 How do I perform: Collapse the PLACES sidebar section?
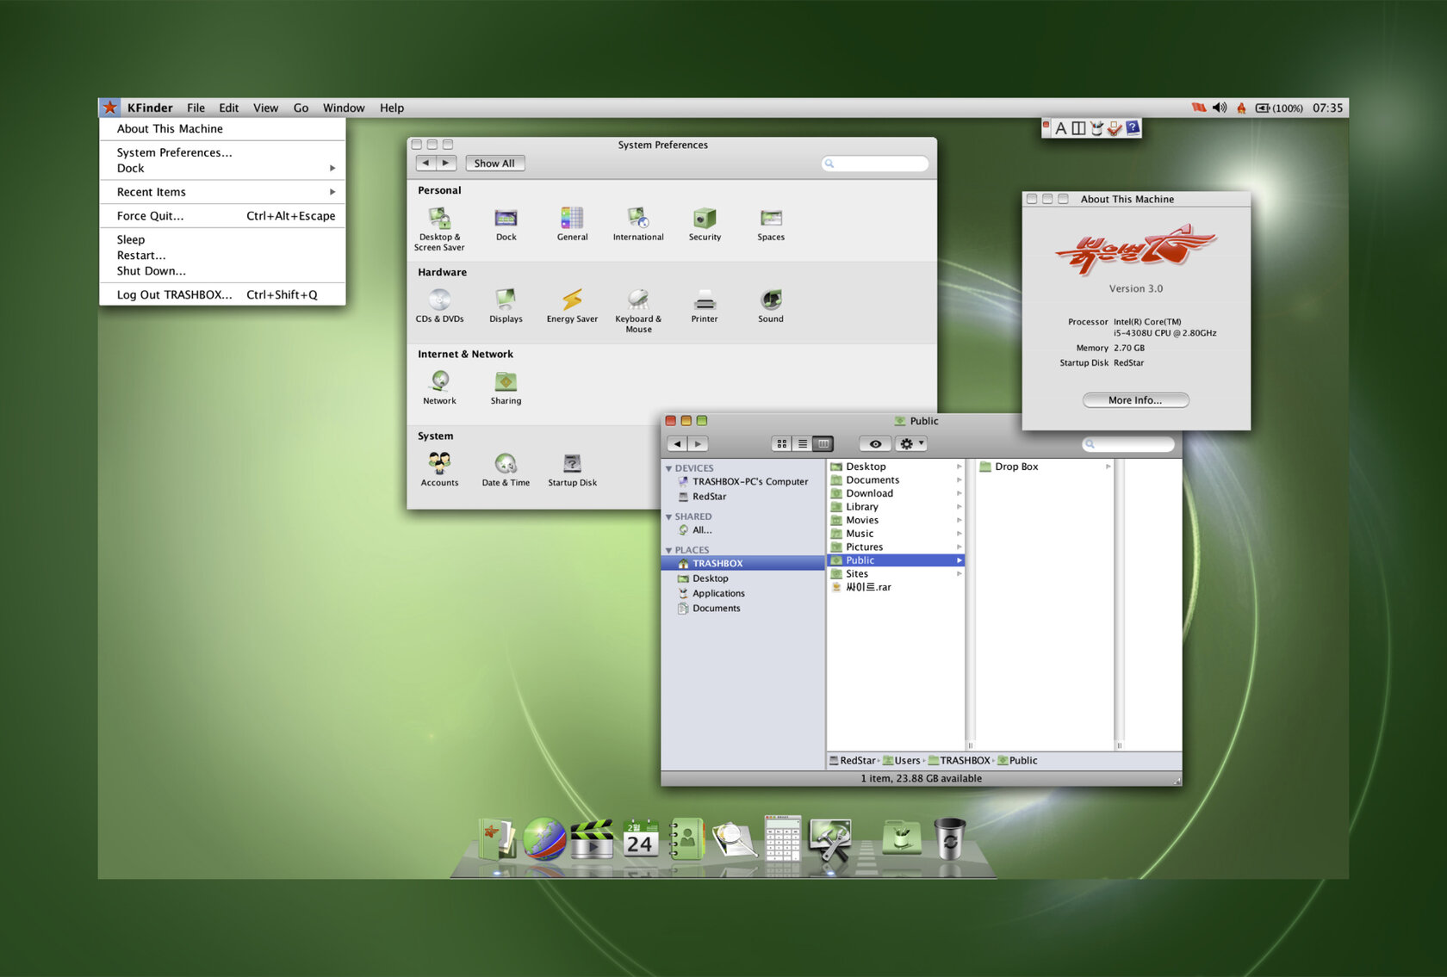coord(669,550)
